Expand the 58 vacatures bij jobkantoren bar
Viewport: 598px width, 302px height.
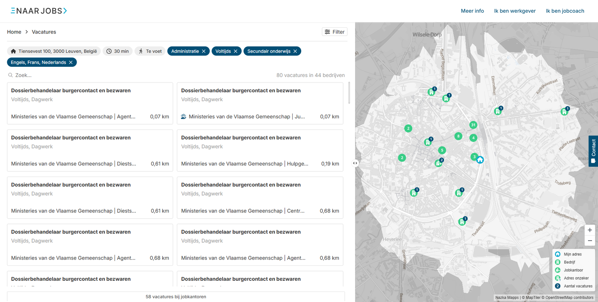176,297
